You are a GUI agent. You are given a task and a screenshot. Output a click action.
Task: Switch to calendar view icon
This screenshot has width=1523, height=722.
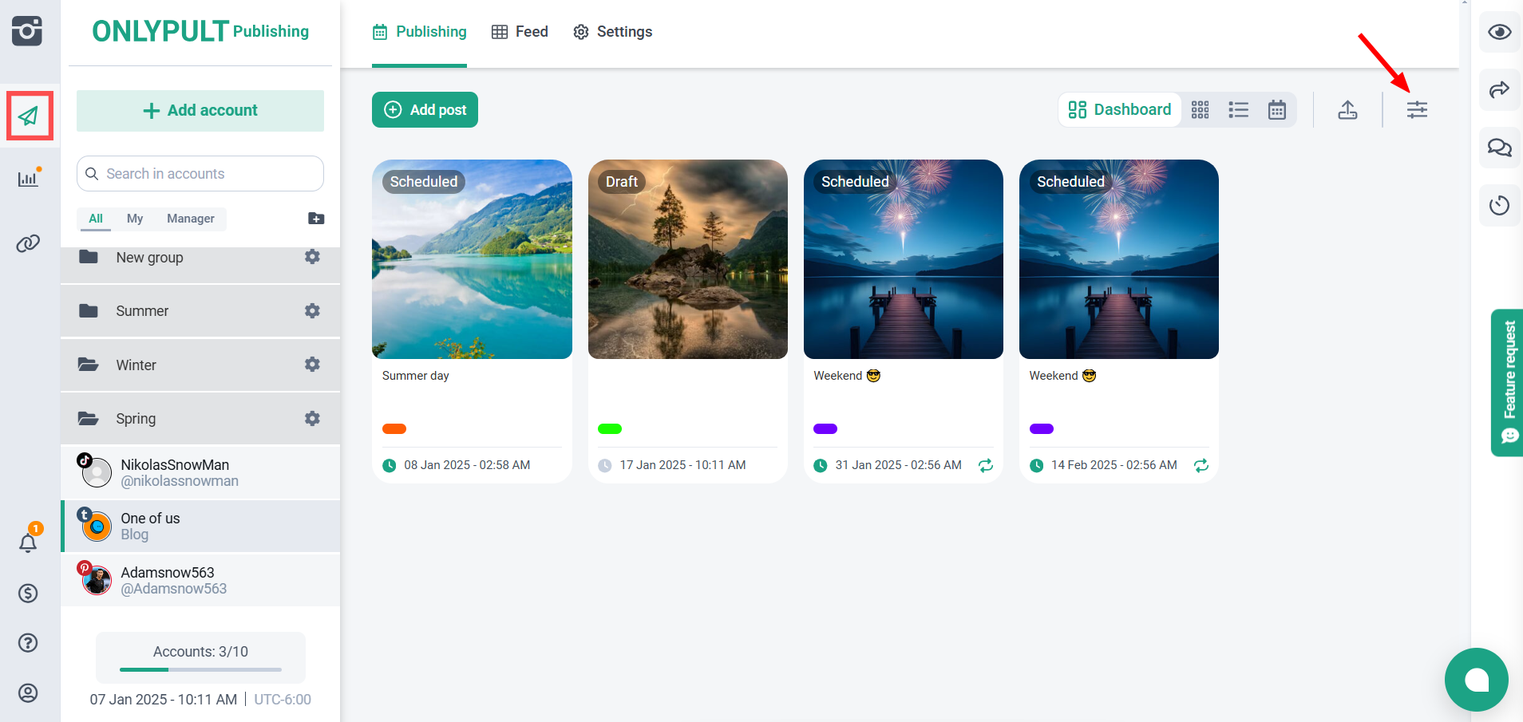[1276, 110]
